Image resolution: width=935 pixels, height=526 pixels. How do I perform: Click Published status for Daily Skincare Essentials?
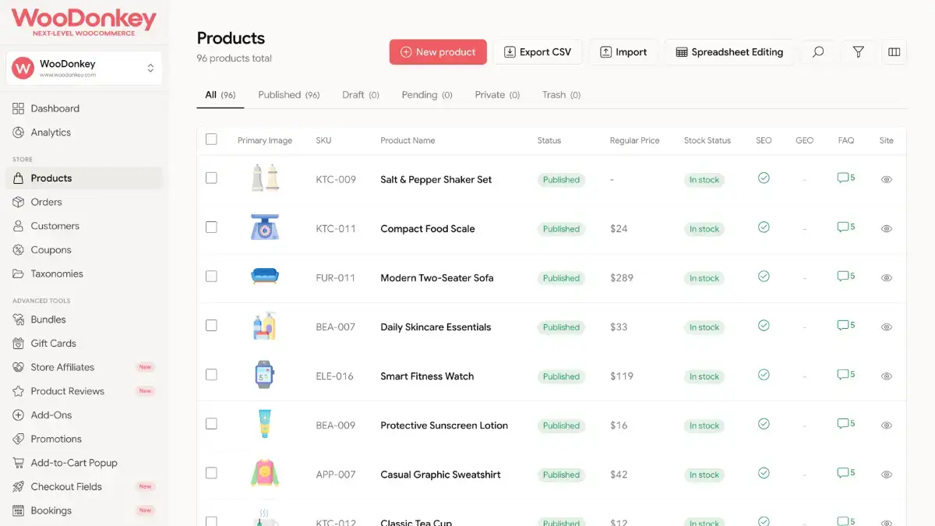(561, 327)
